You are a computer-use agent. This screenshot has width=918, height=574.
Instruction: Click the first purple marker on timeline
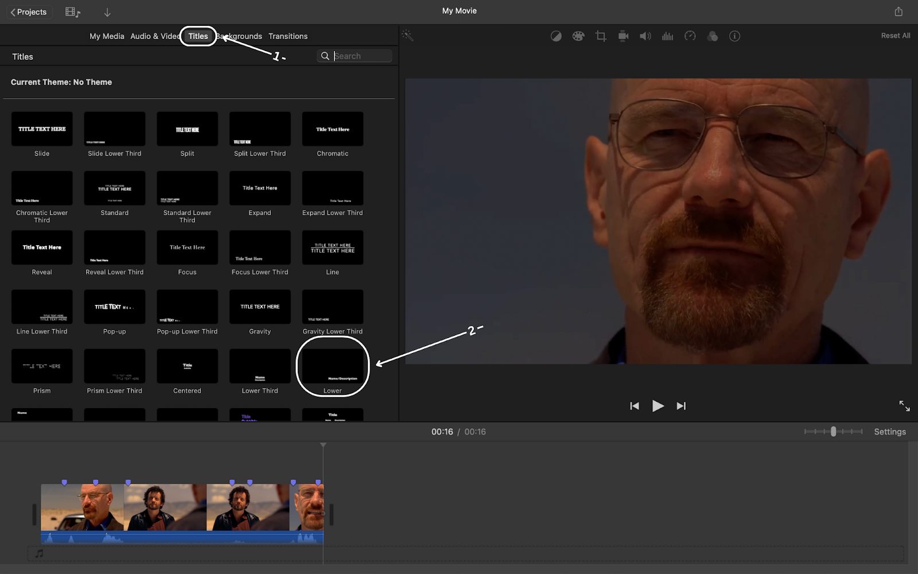(x=64, y=482)
